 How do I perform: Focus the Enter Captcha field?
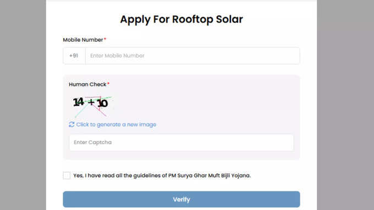(182, 142)
